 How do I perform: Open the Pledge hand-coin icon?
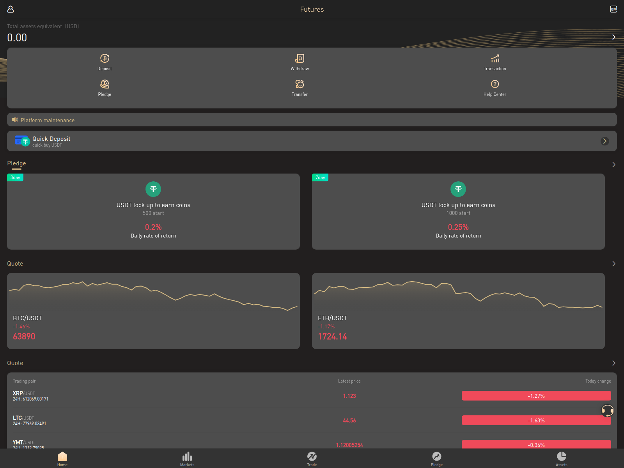click(105, 84)
